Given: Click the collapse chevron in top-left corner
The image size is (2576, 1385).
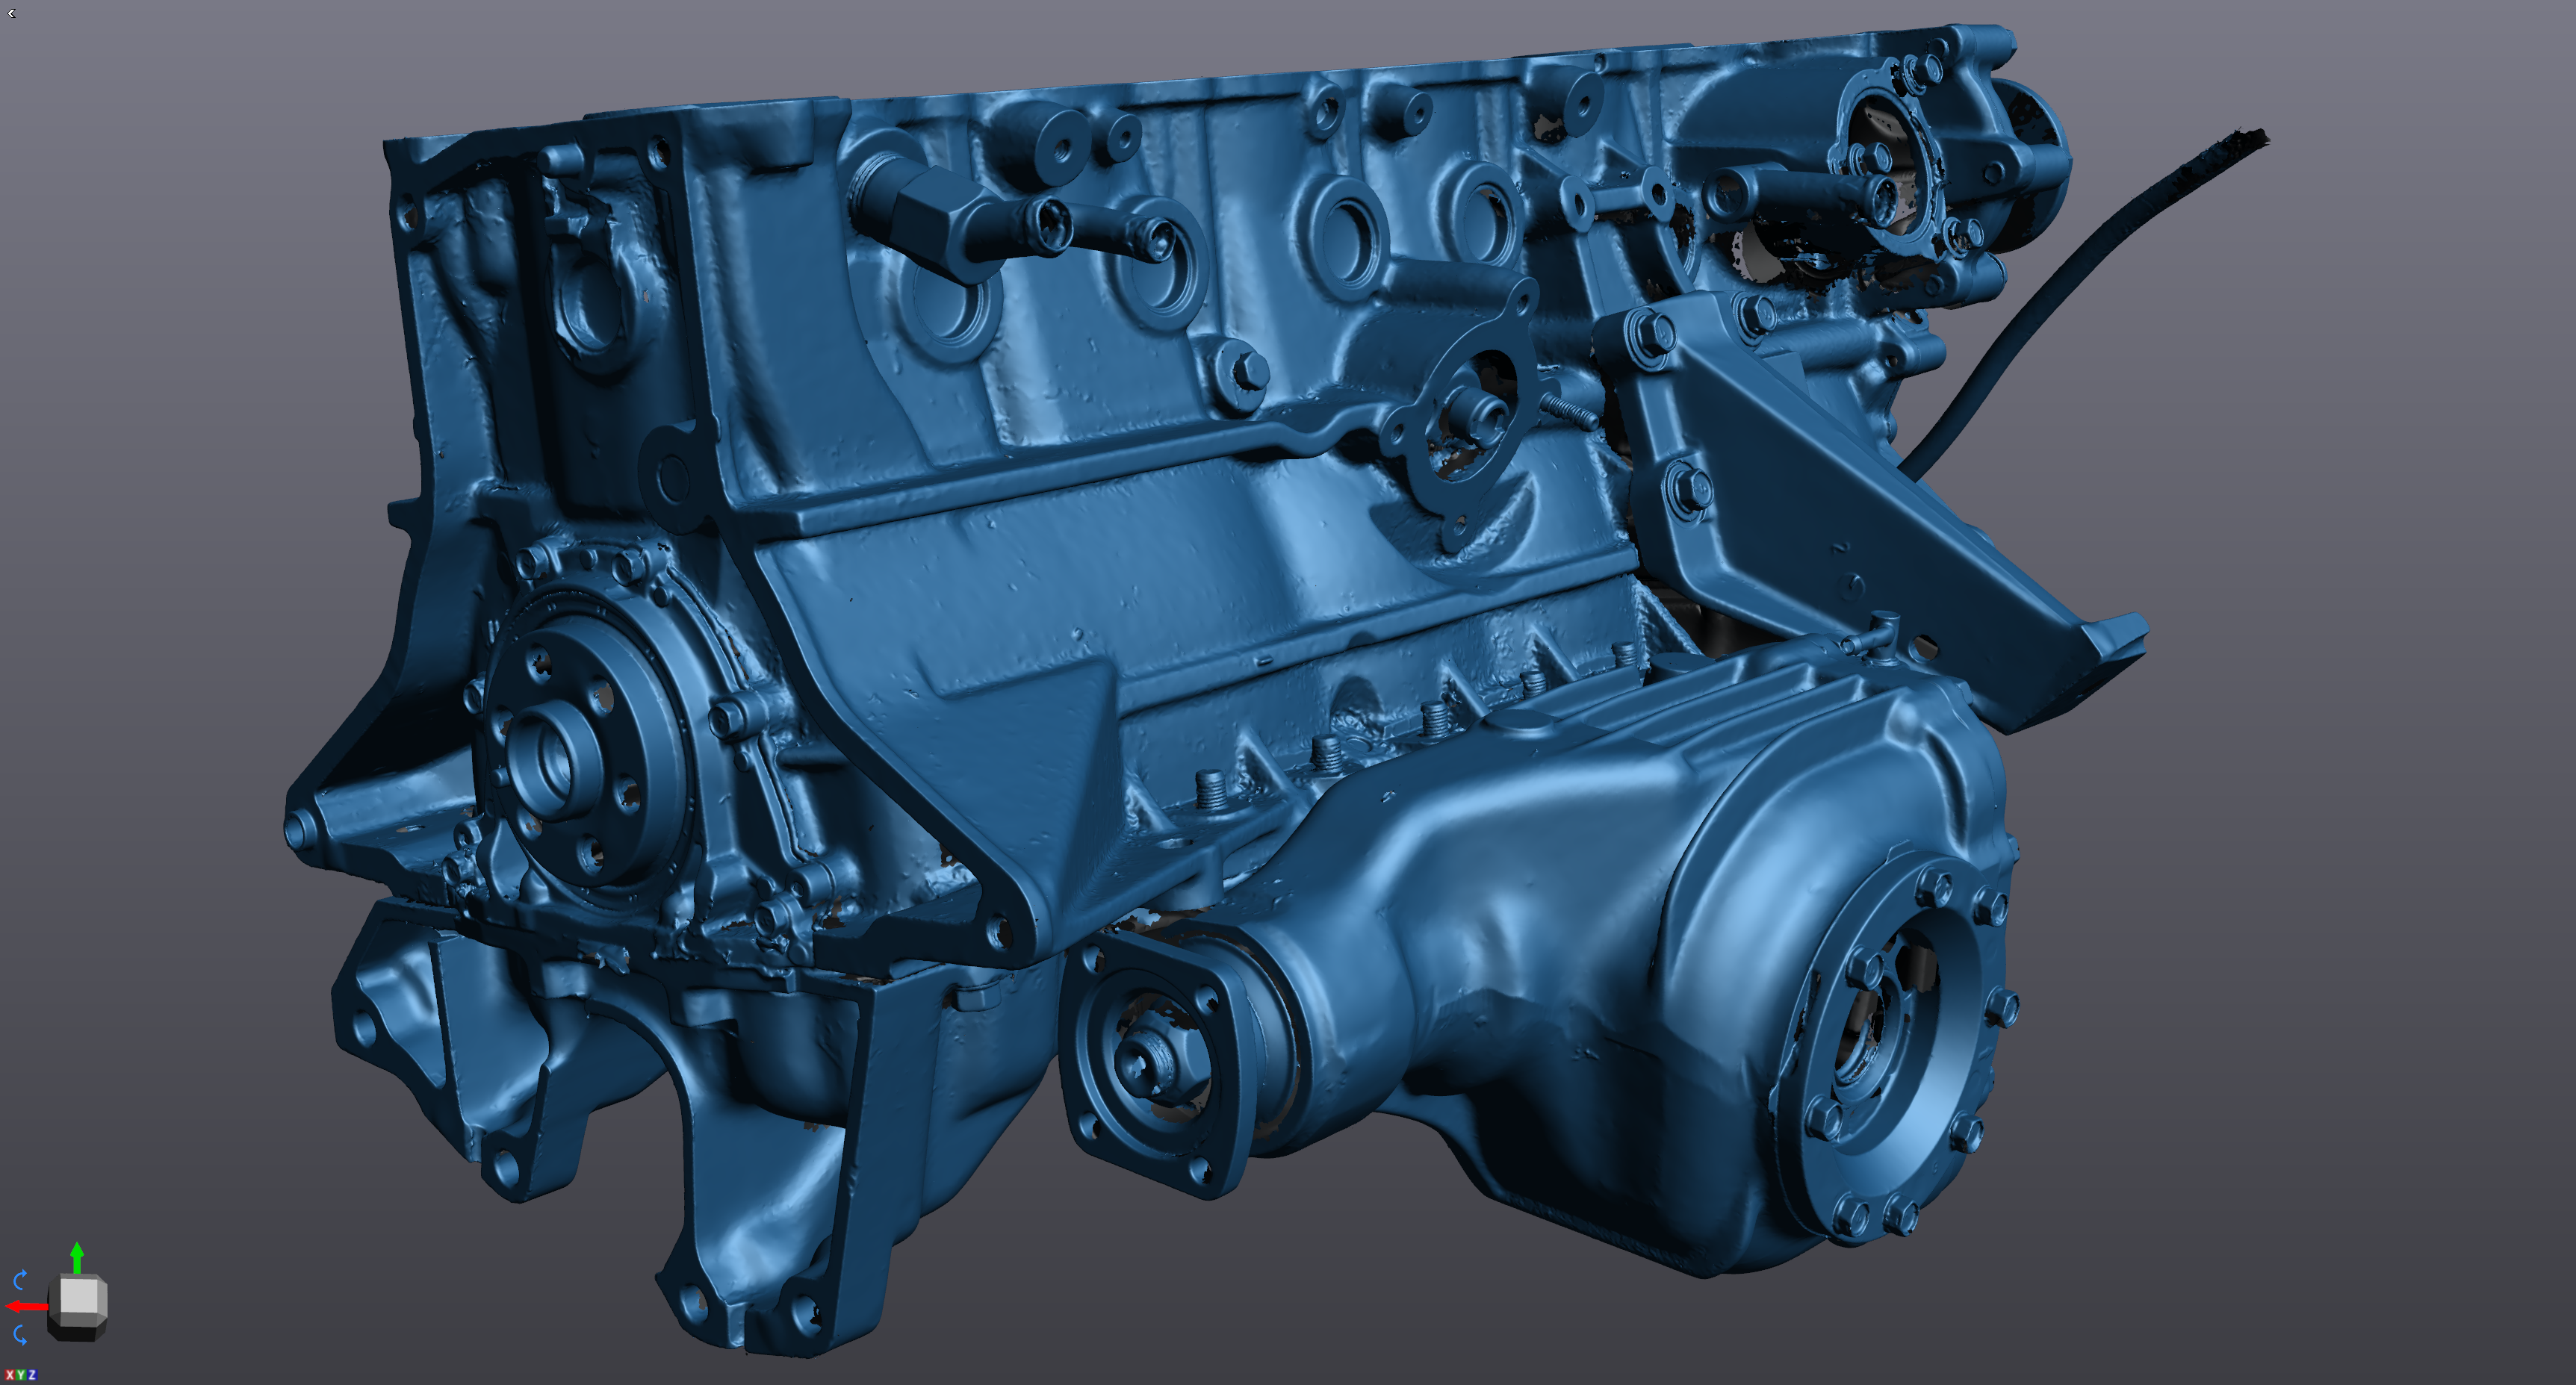Looking at the screenshot, I should 11,13.
